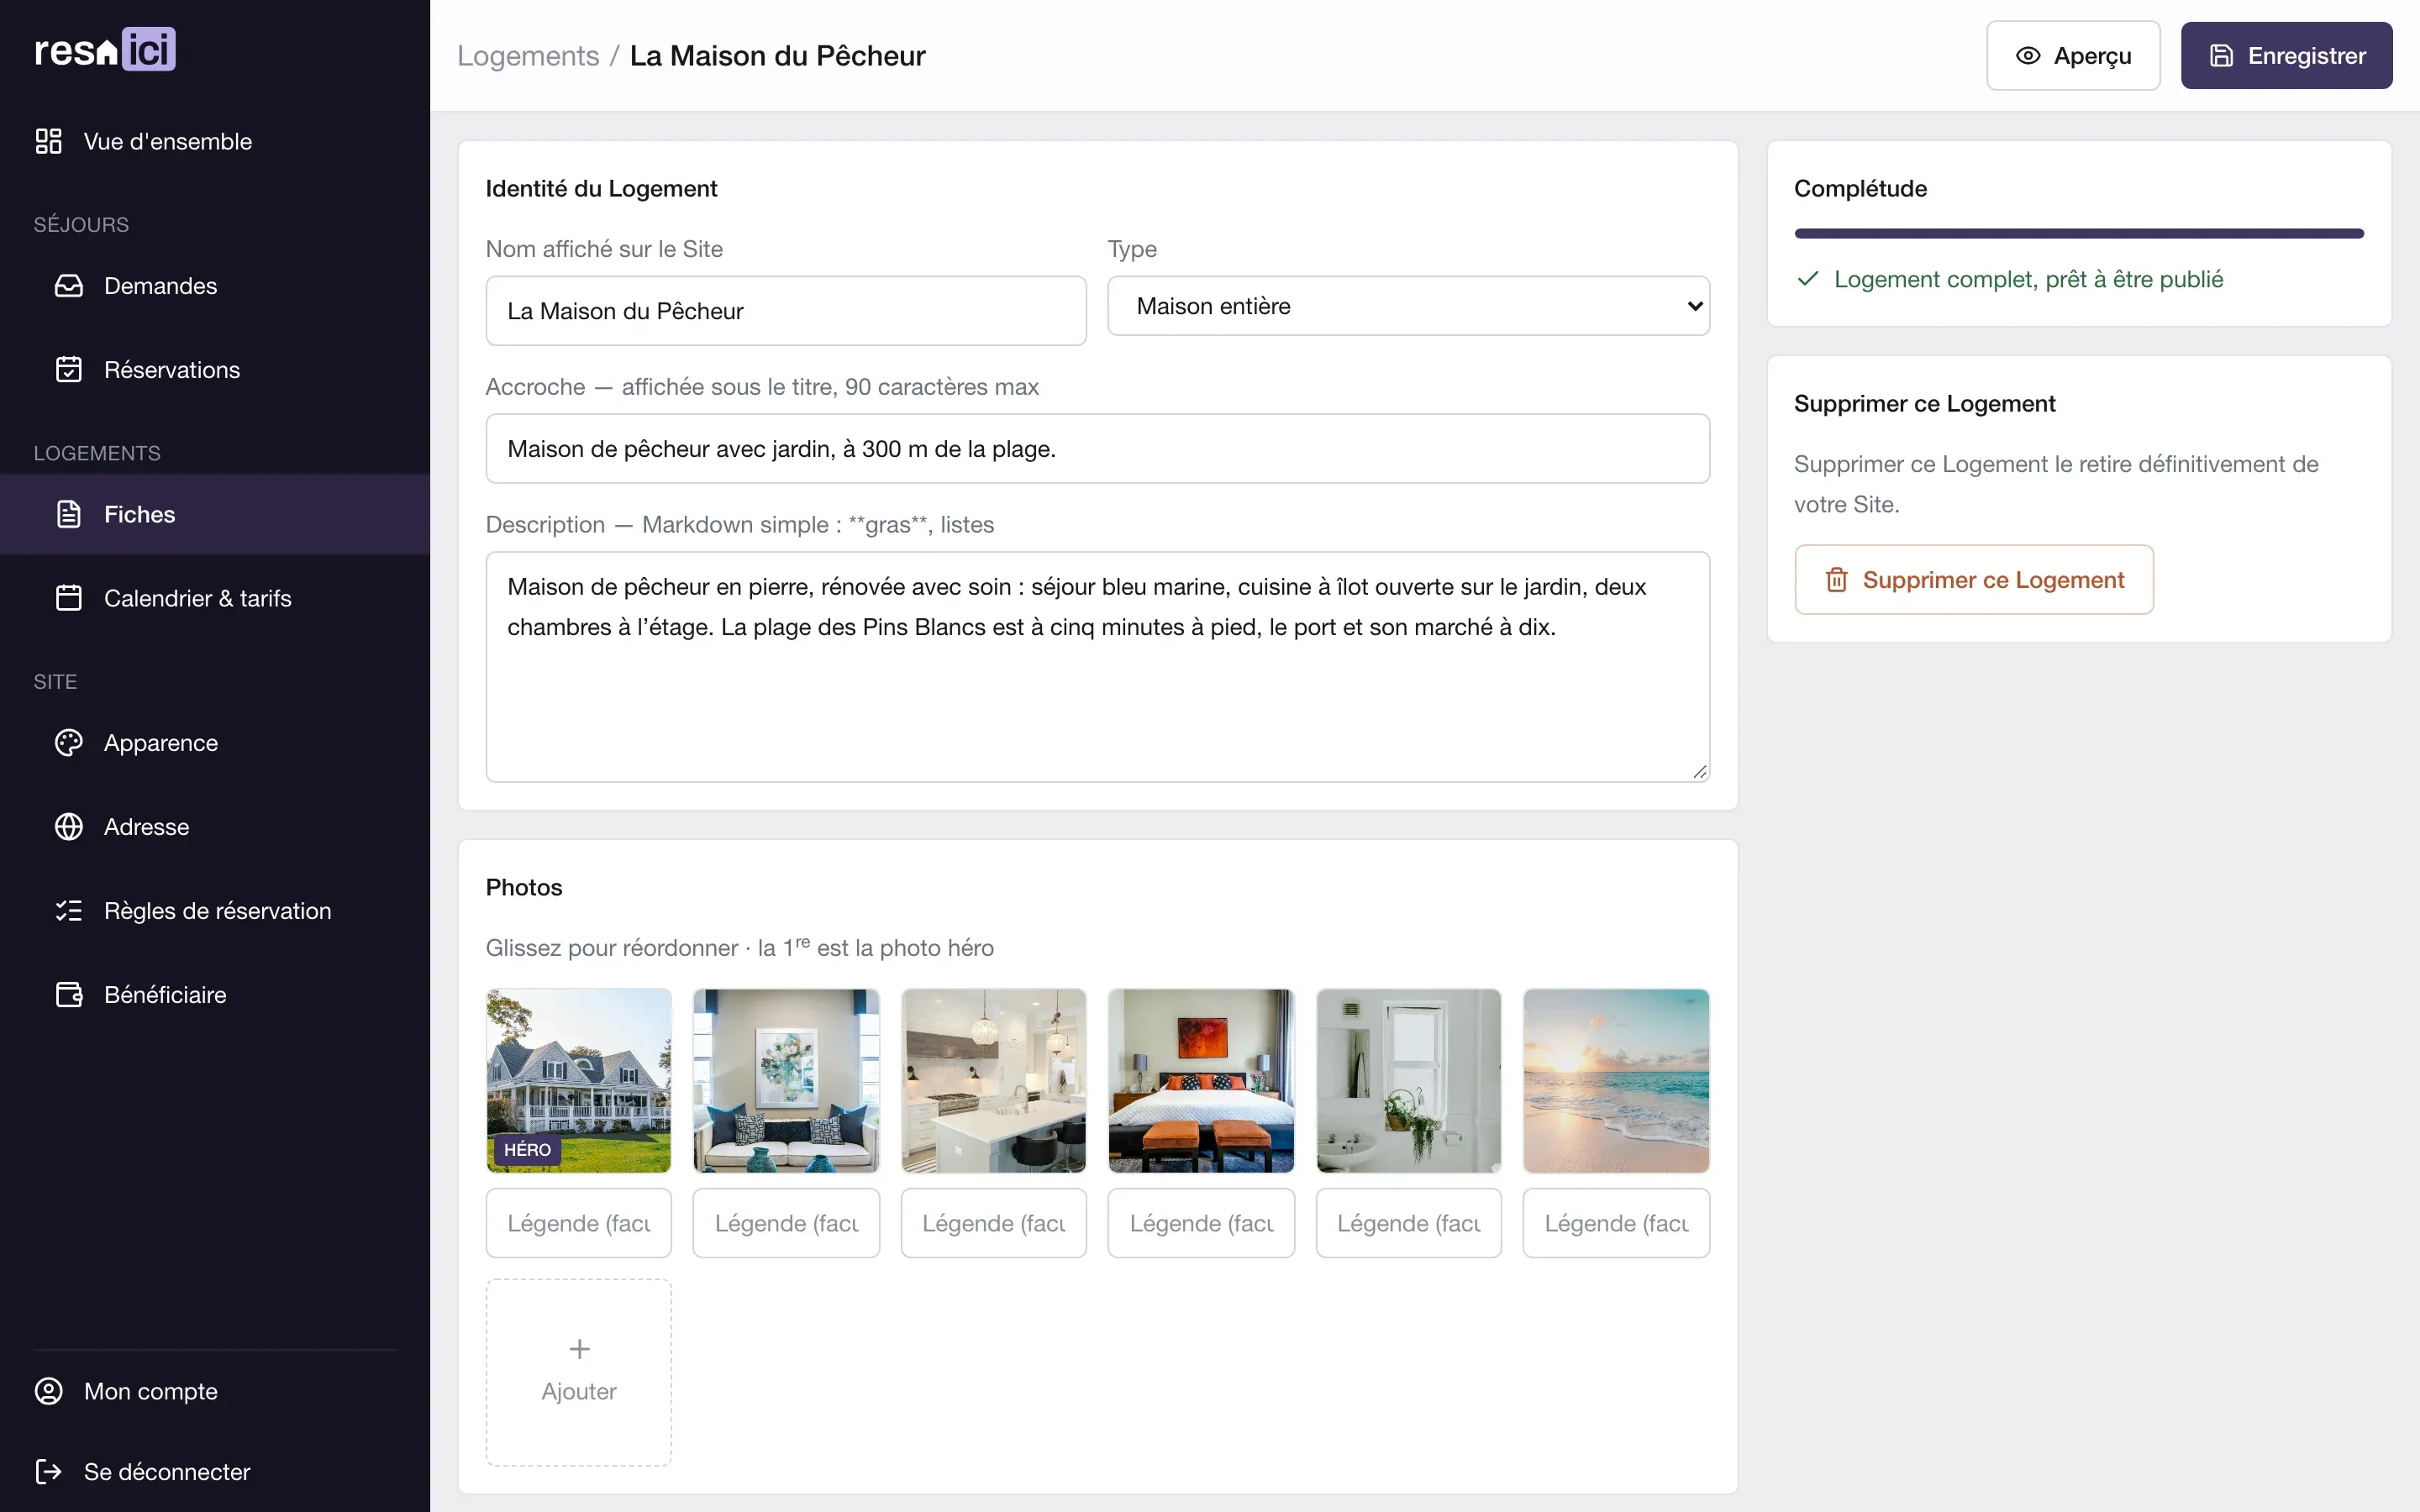This screenshot has width=2420, height=1512.
Task: Click the Mon compte user icon
Action: pos(48,1391)
